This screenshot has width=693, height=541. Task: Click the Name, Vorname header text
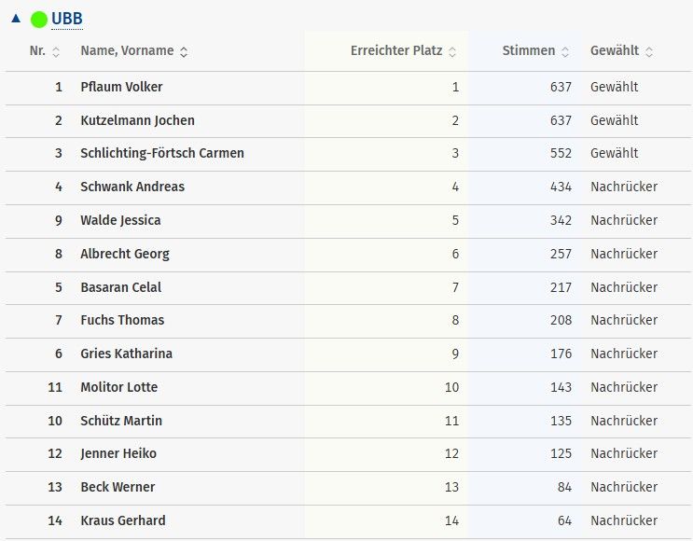tap(127, 51)
